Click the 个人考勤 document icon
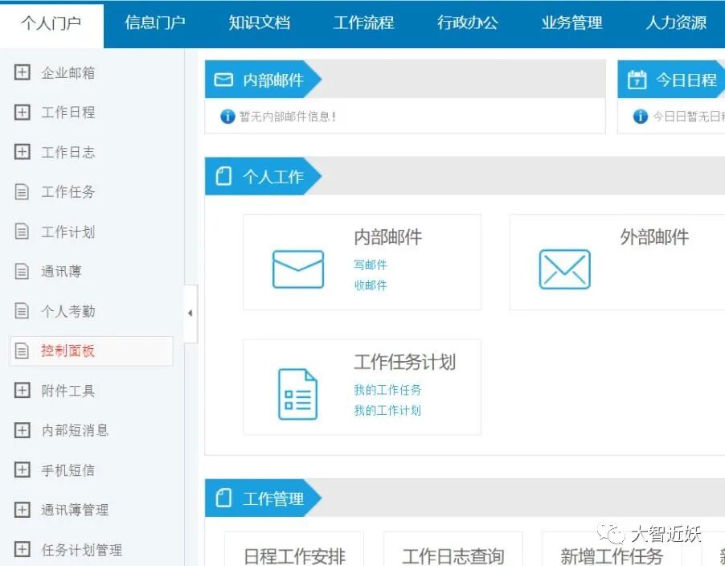 pyautogui.click(x=22, y=311)
